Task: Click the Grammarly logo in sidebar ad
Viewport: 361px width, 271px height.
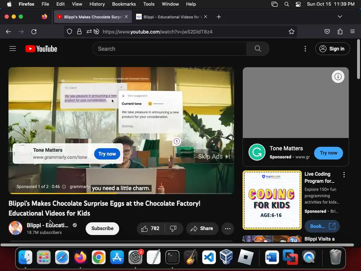Action: click(257, 152)
